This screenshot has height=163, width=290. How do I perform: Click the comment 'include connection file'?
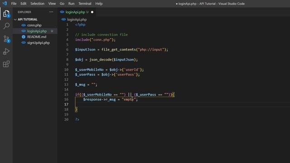point(104,34)
